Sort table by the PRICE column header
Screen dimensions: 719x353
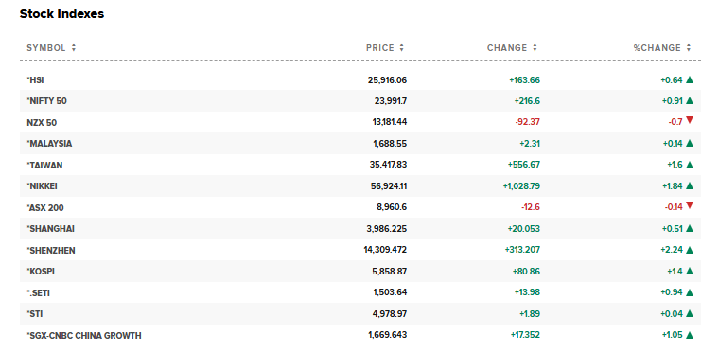pyautogui.click(x=385, y=47)
